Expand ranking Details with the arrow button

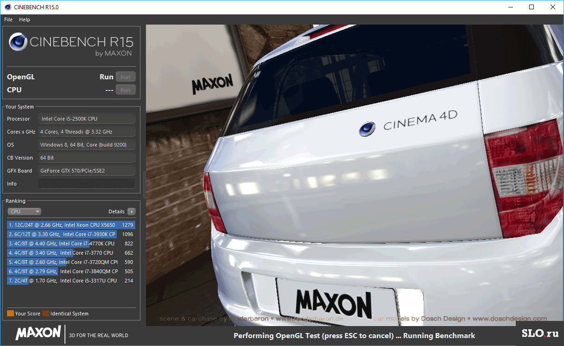[132, 211]
